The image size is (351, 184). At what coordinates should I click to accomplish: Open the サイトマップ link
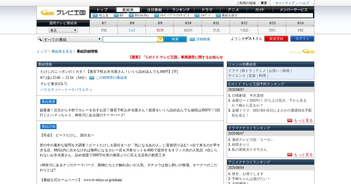285,3
